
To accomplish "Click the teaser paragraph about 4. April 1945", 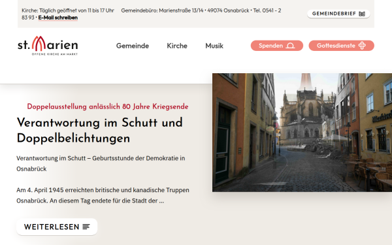I will [103, 195].
